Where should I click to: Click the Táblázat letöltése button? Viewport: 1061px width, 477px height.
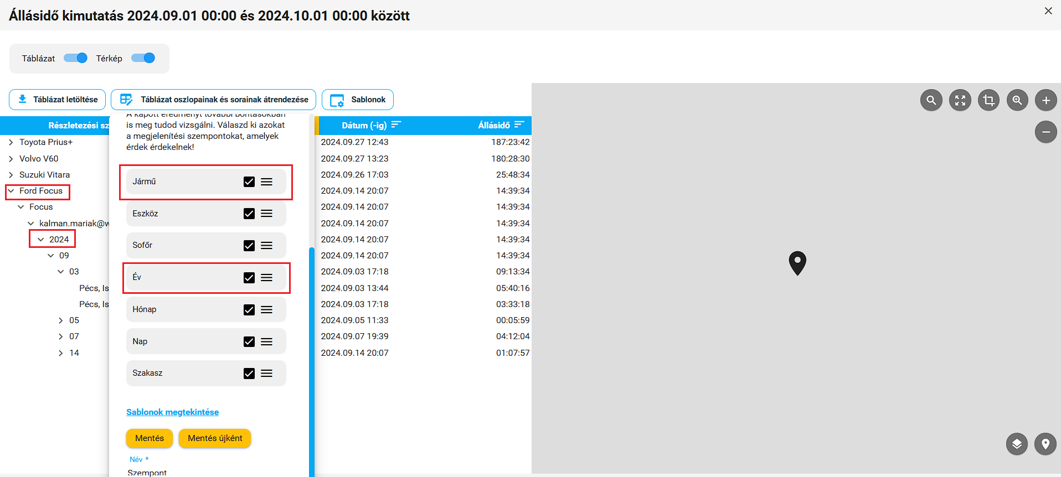tap(58, 100)
